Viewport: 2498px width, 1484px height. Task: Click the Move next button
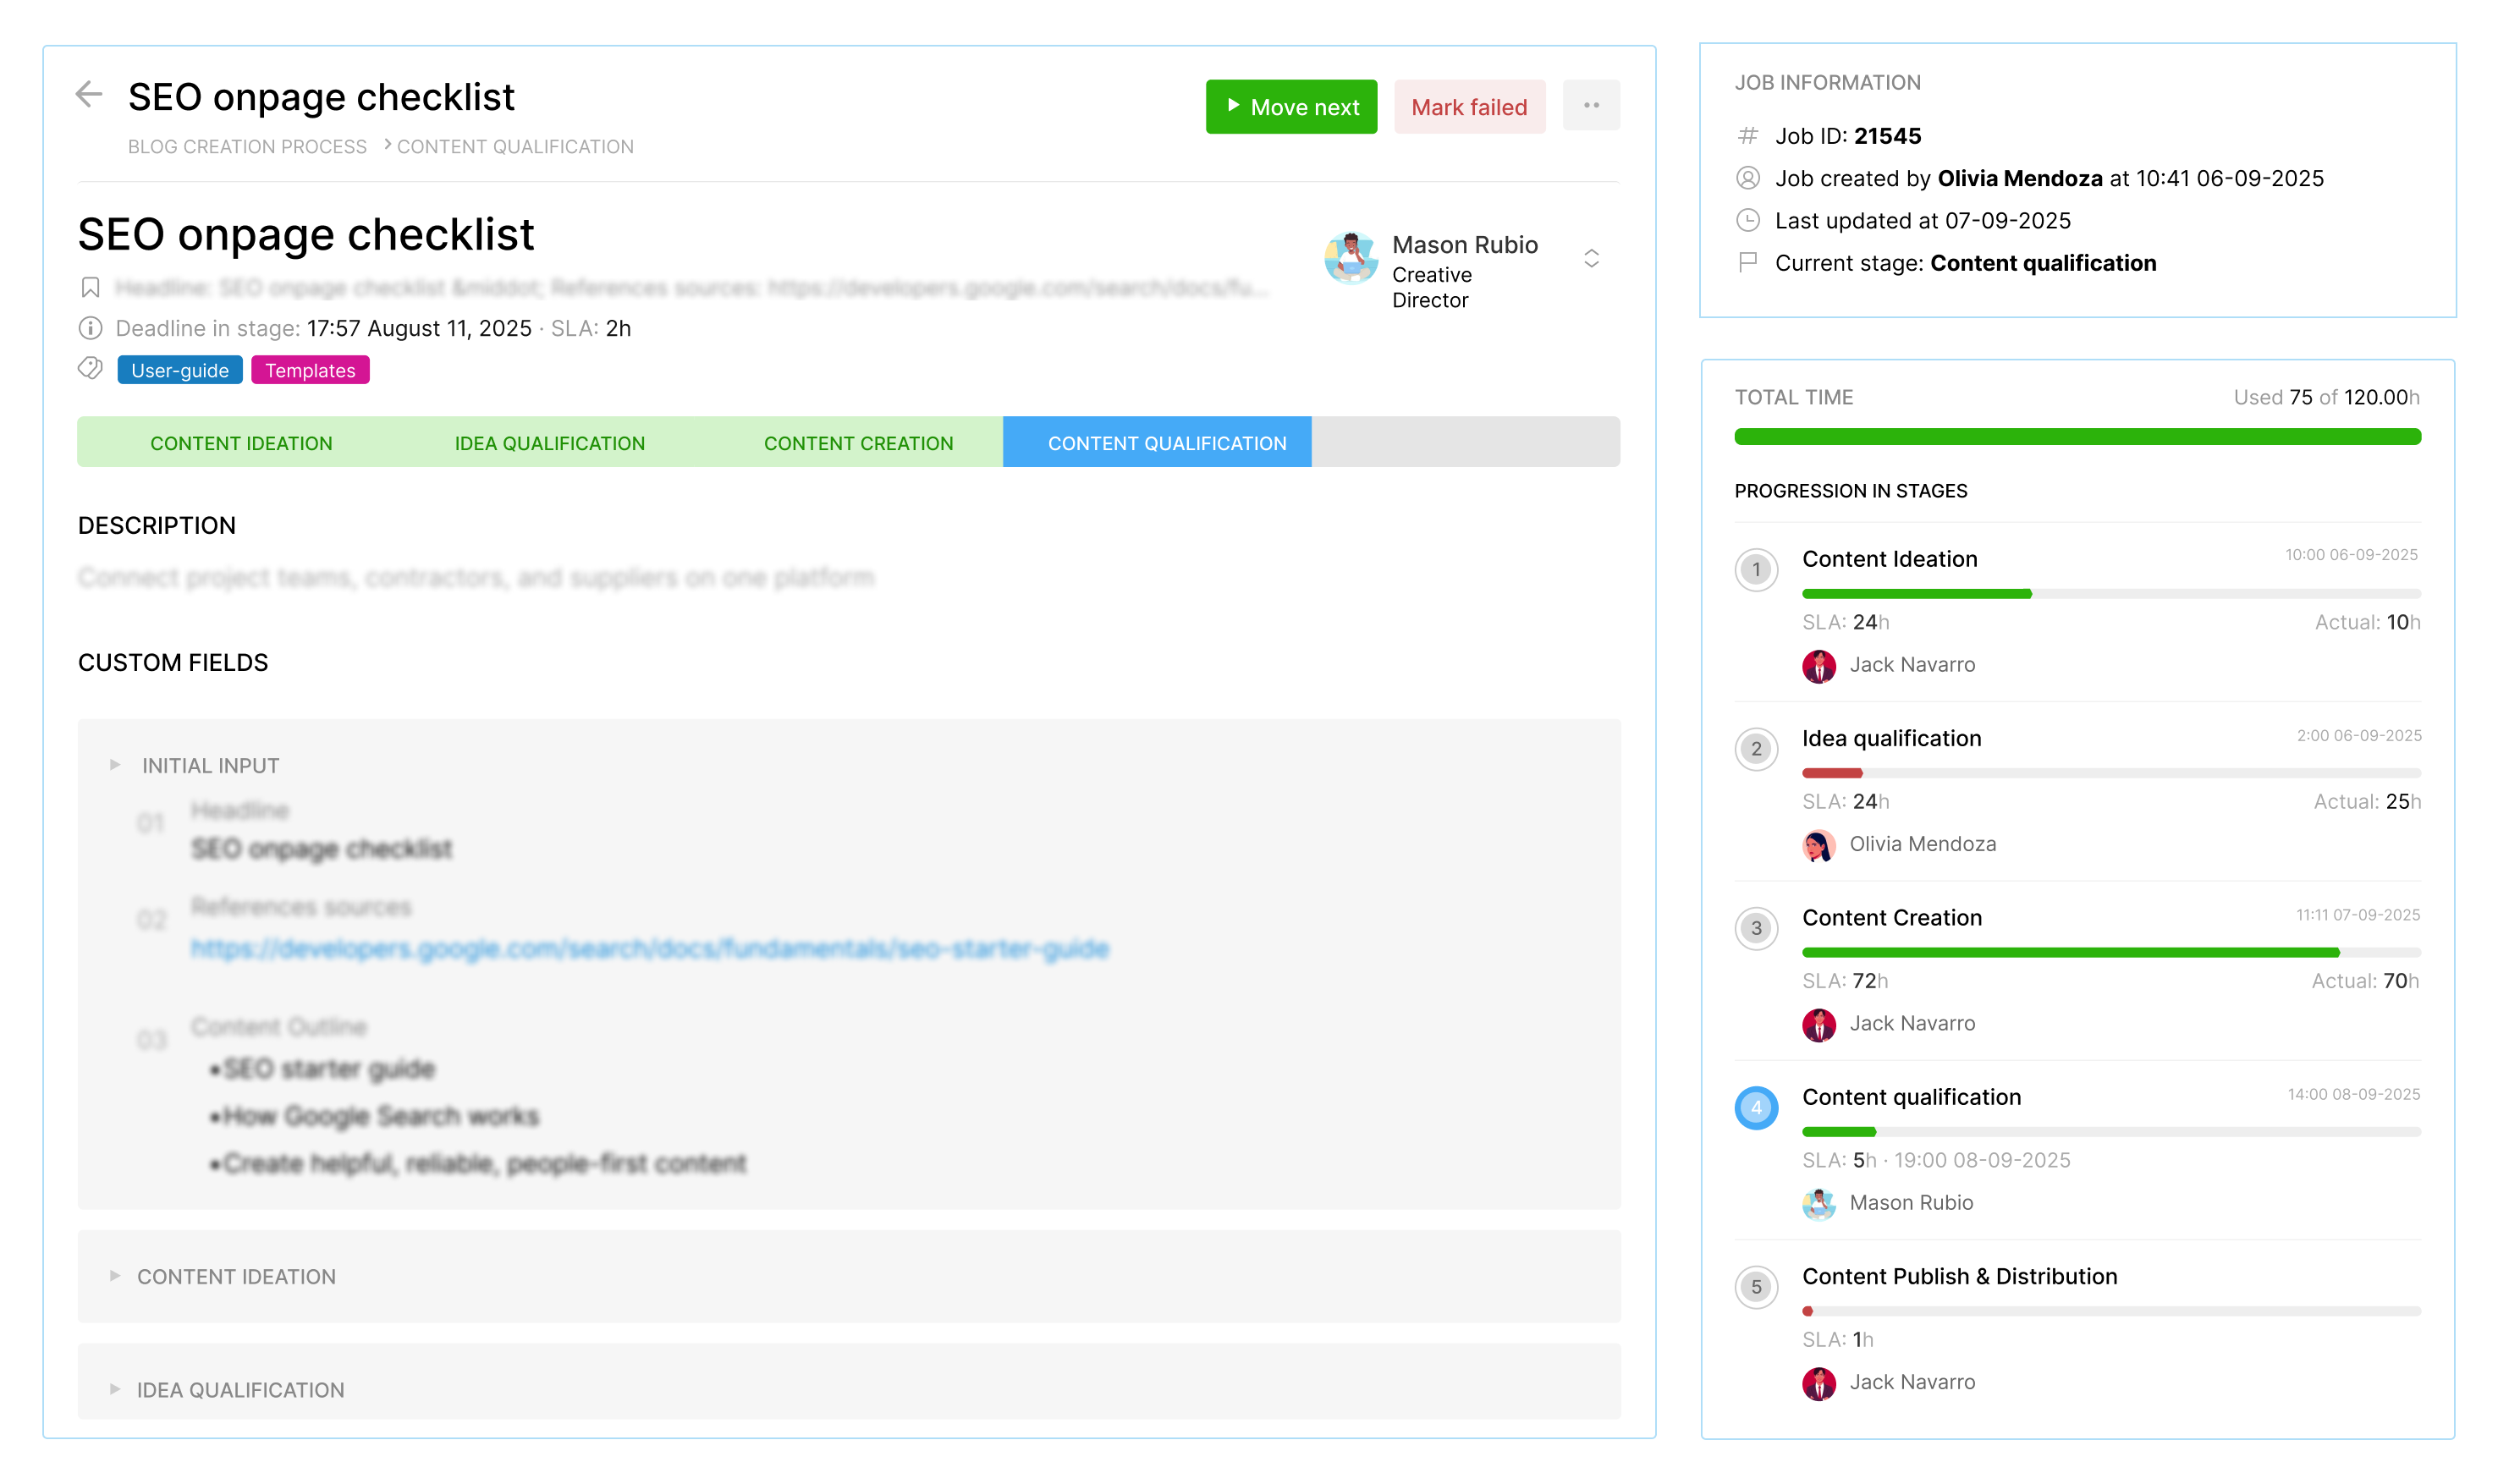click(x=1291, y=106)
